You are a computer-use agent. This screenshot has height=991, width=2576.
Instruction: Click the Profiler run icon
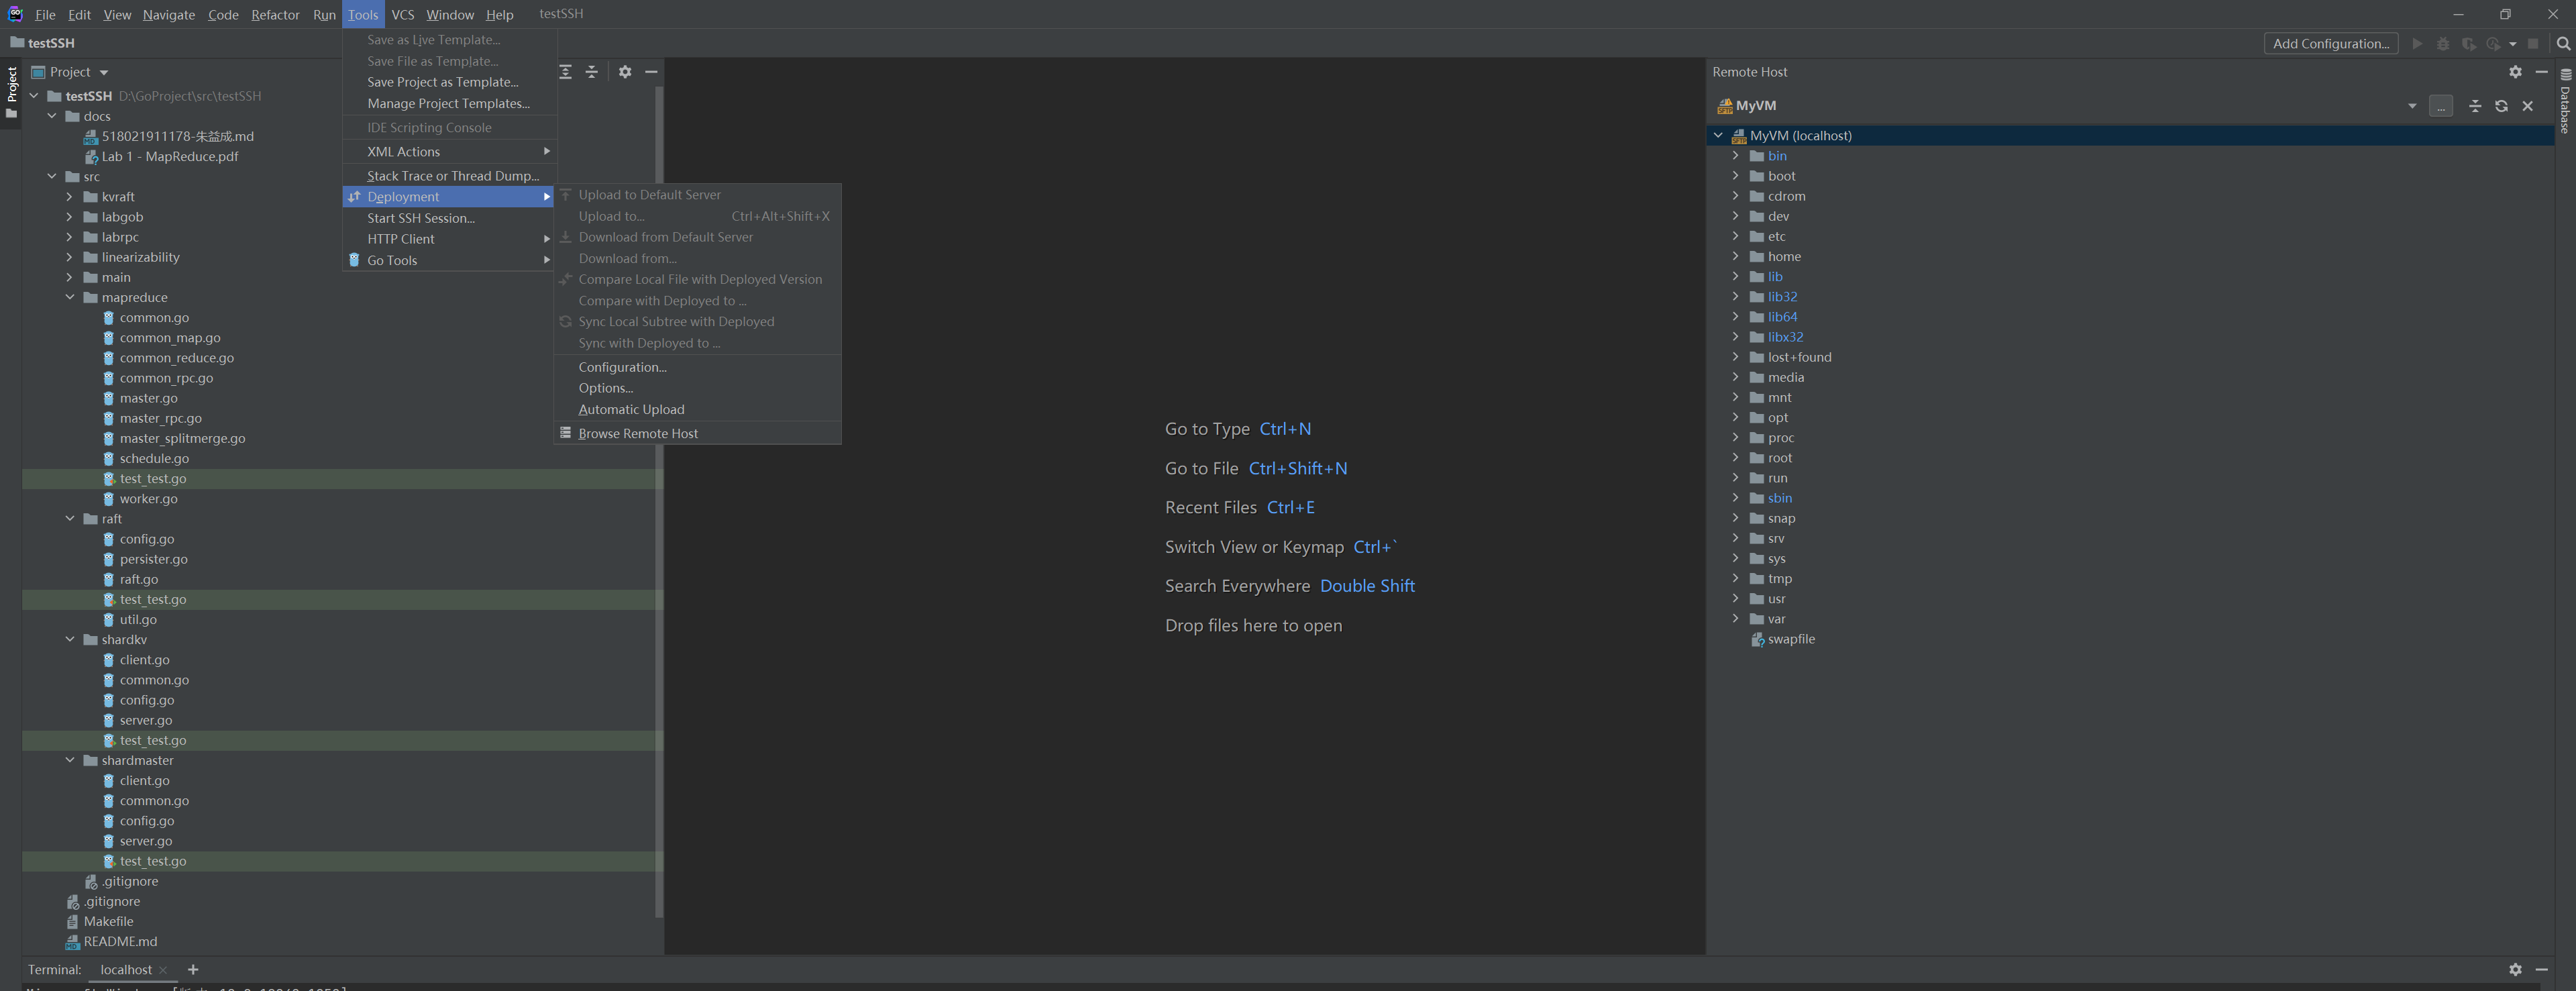pos(2493,44)
